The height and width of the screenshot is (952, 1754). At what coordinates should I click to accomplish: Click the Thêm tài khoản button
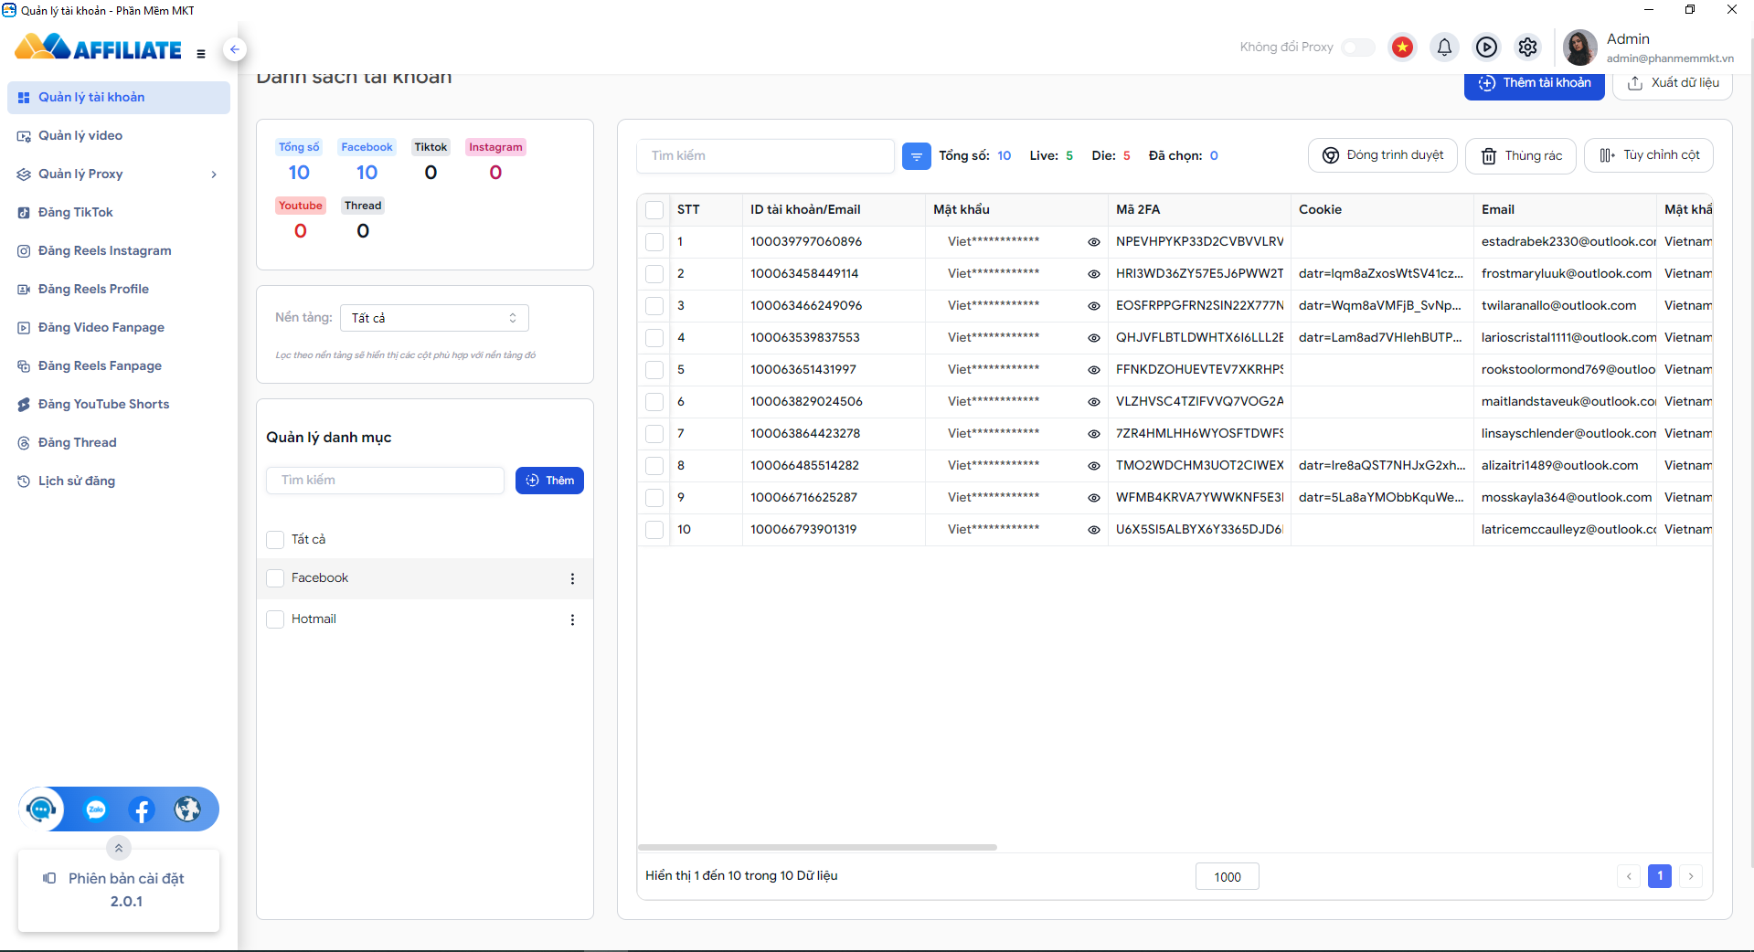tap(1535, 83)
